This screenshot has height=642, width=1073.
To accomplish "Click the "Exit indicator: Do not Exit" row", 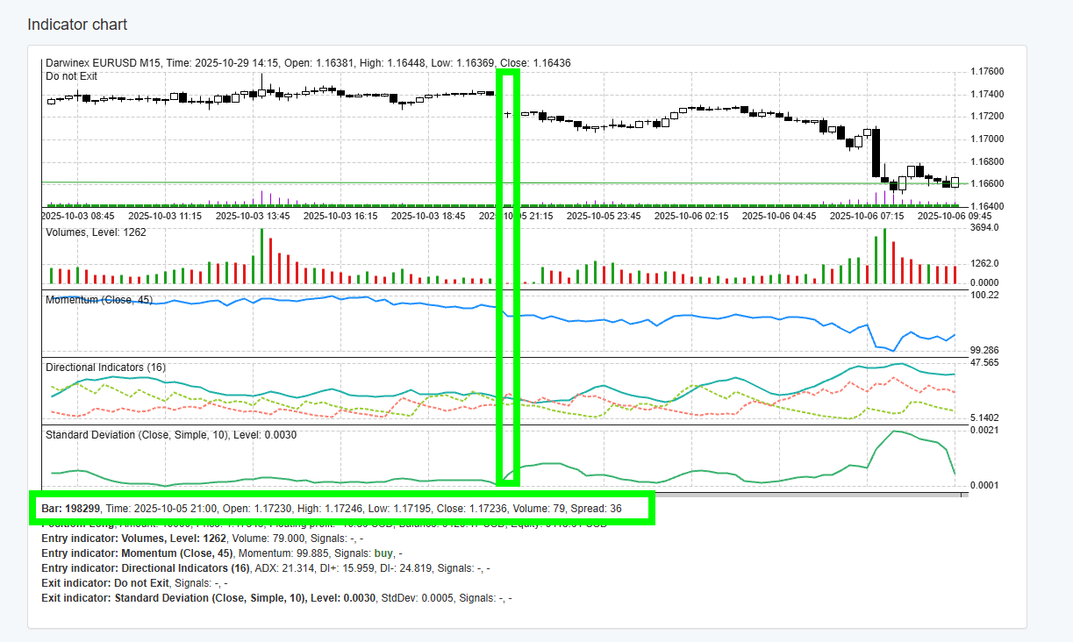I will click(134, 583).
